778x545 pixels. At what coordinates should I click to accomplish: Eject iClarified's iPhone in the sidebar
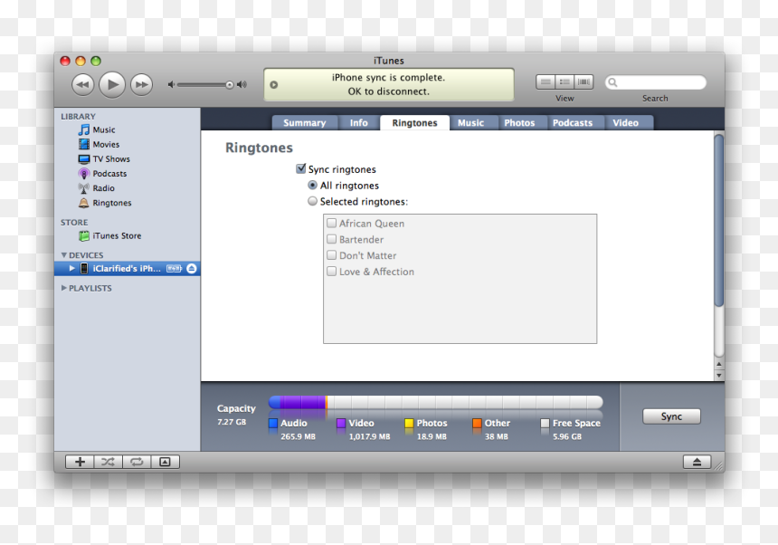(192, 269)
